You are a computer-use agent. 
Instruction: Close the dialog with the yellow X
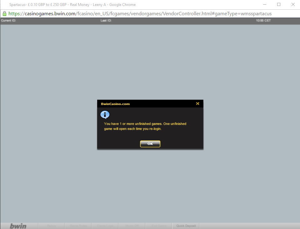(197, 103)
